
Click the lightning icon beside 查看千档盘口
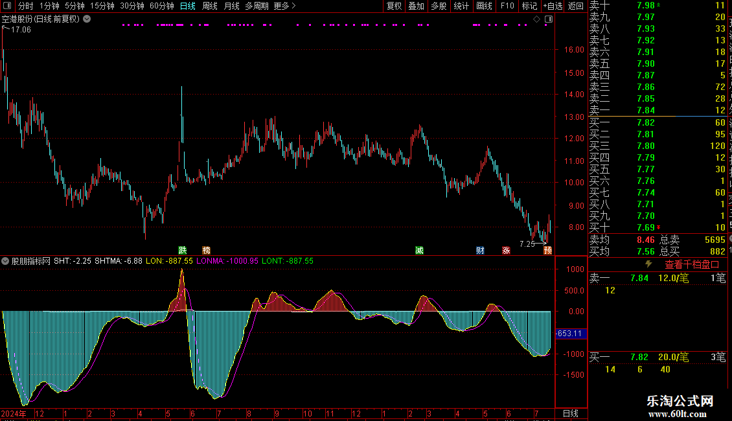(648, 264)
